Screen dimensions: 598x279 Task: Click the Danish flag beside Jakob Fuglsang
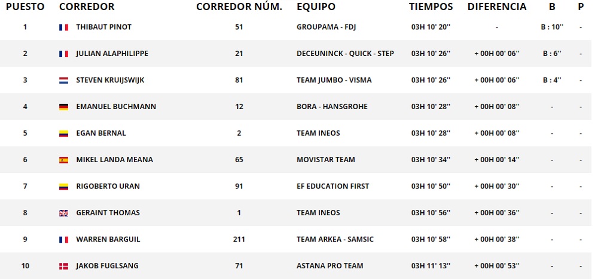pyautogui.click(x=63, y=266)
